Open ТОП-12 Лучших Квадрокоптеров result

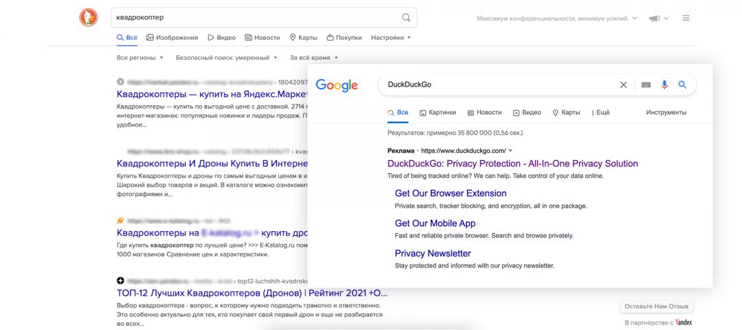click(x=251, y=293)
